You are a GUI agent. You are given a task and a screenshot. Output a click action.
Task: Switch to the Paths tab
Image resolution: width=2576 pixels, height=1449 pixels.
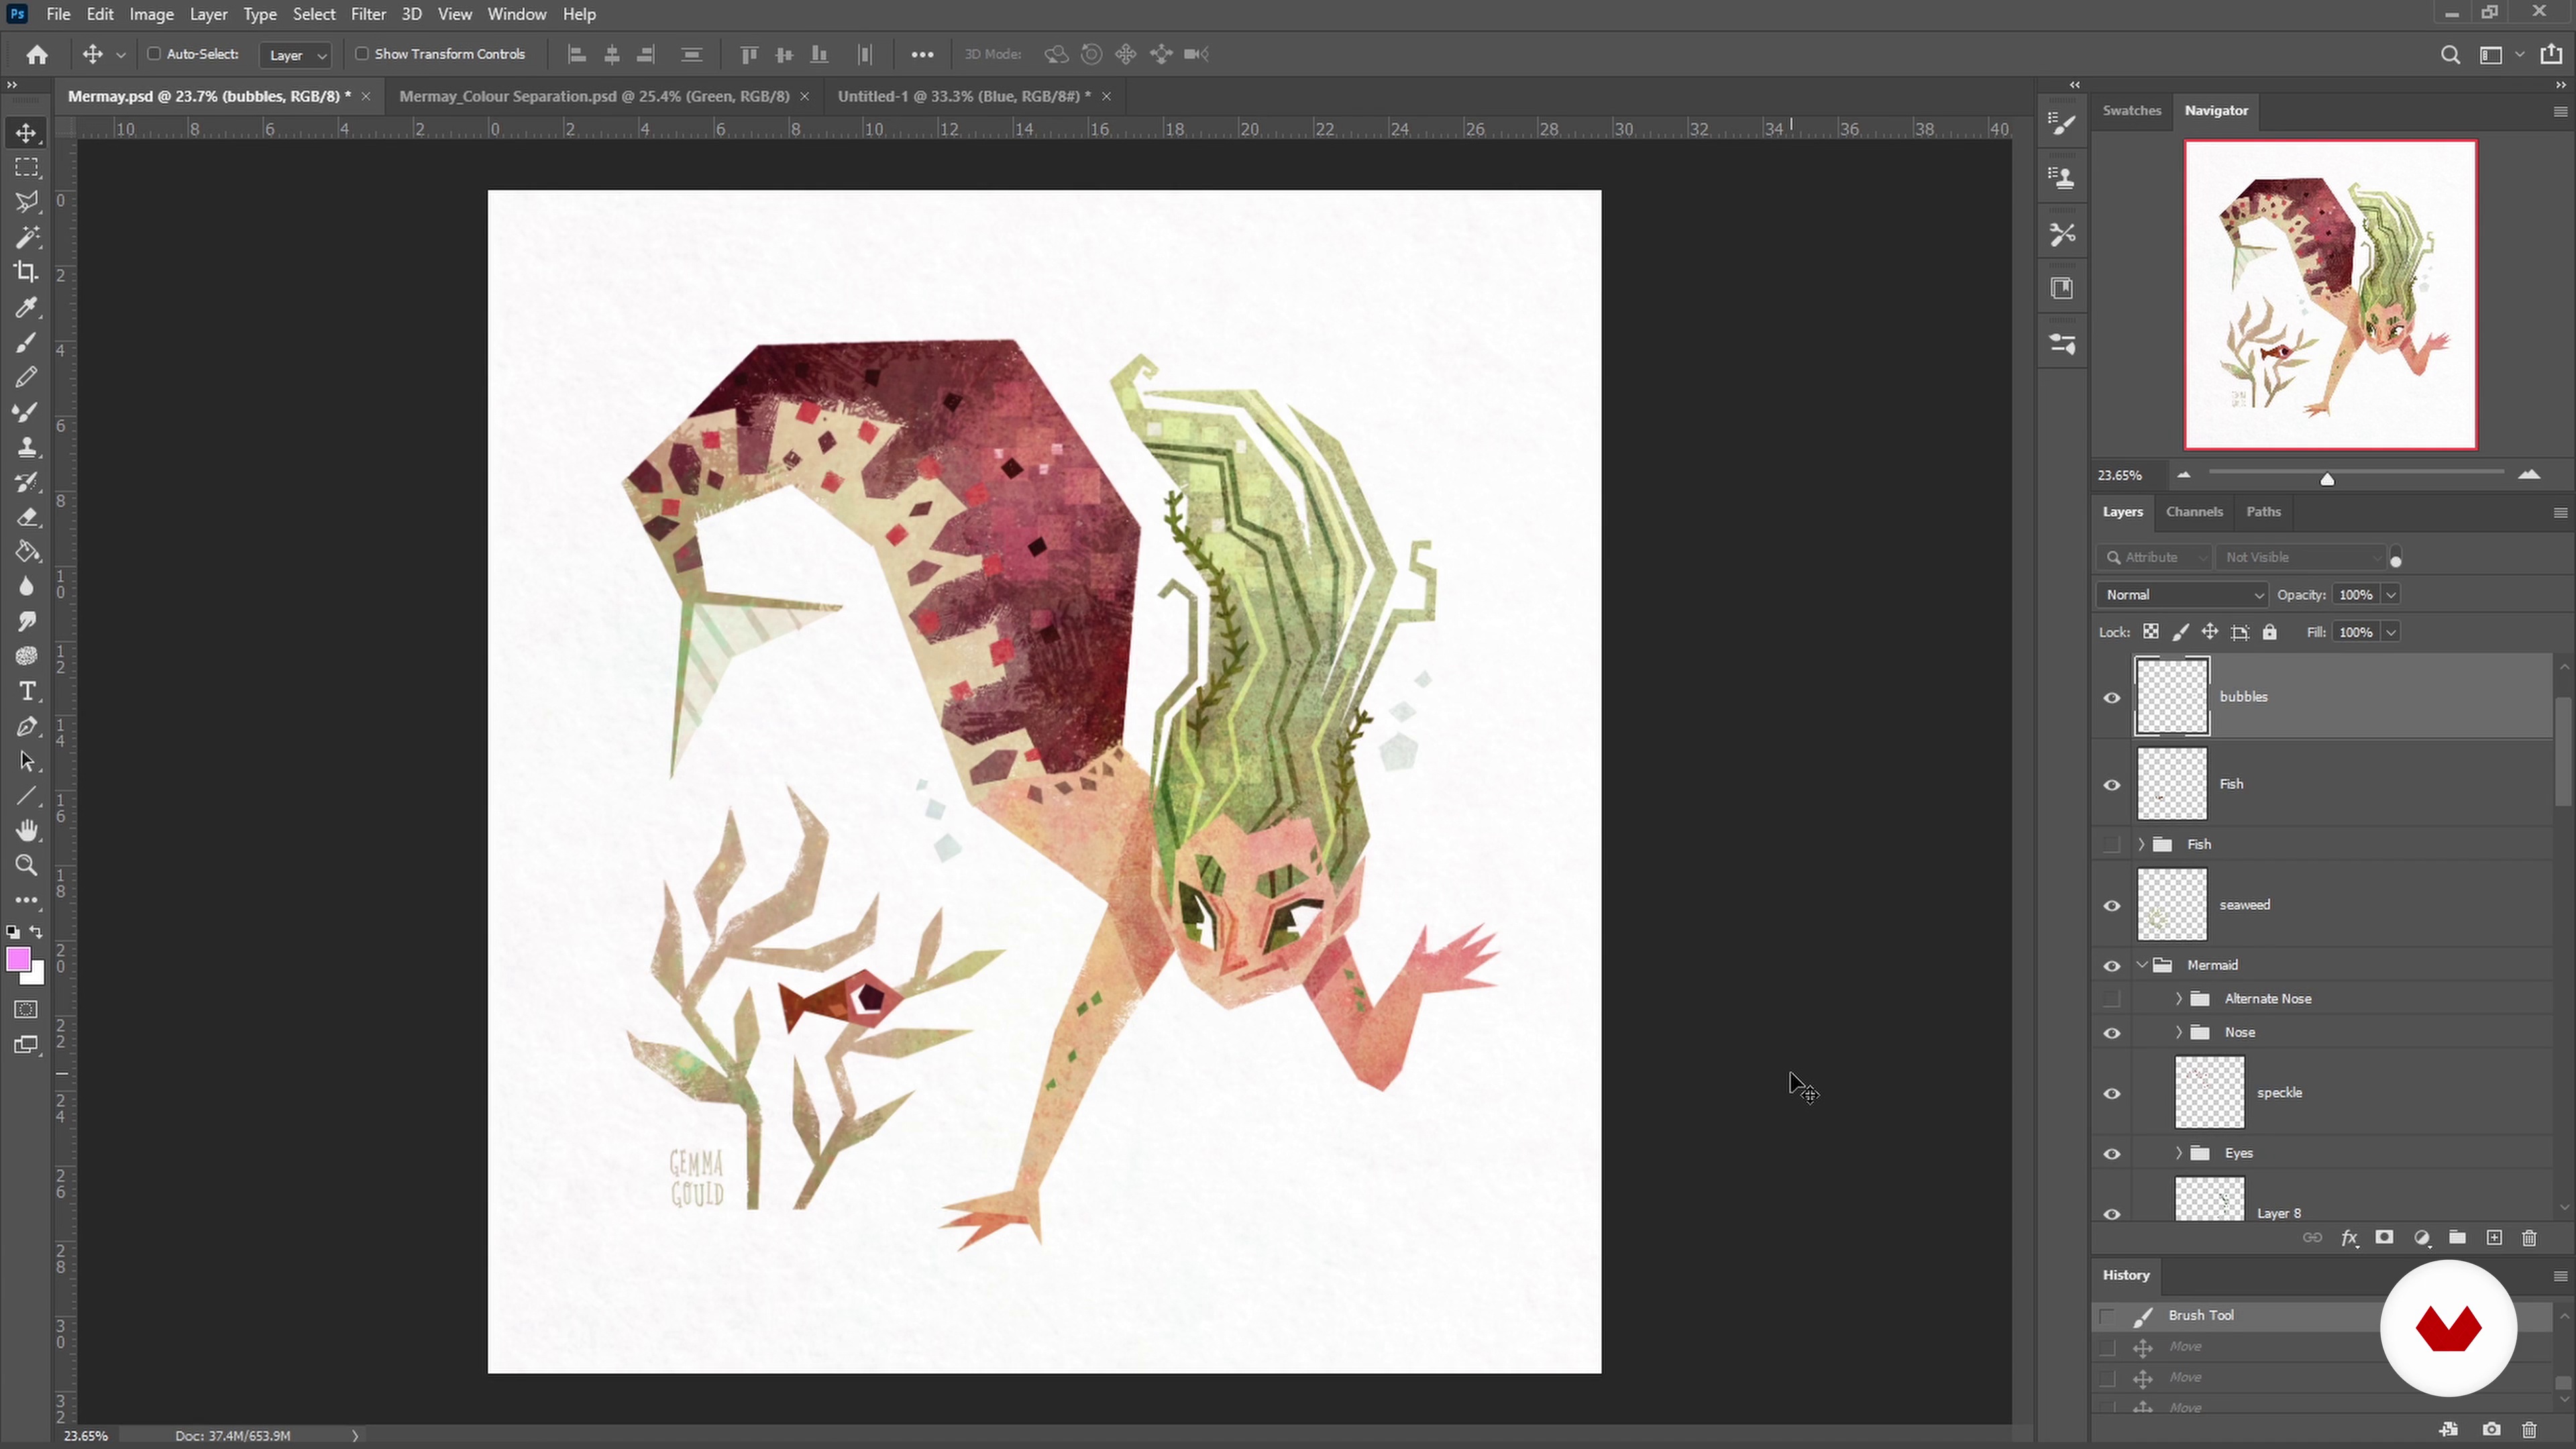2263,512
